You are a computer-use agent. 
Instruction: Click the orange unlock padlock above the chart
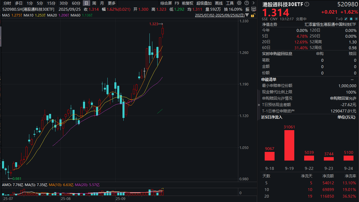pos(252,15)
